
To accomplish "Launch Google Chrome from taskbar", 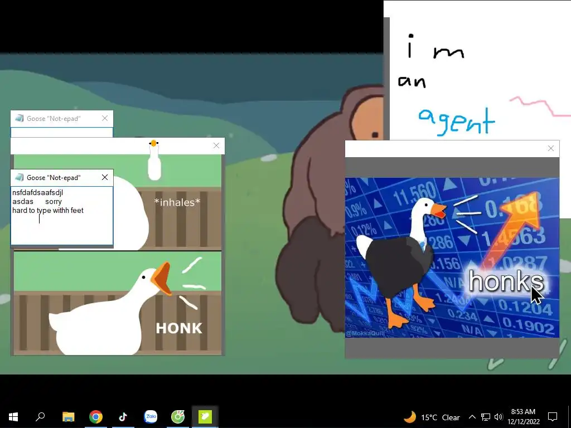I will click(x=96, y=417).
